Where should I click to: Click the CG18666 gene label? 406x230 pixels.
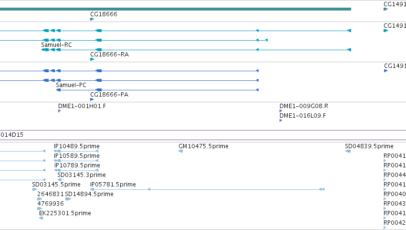point(104,14)
